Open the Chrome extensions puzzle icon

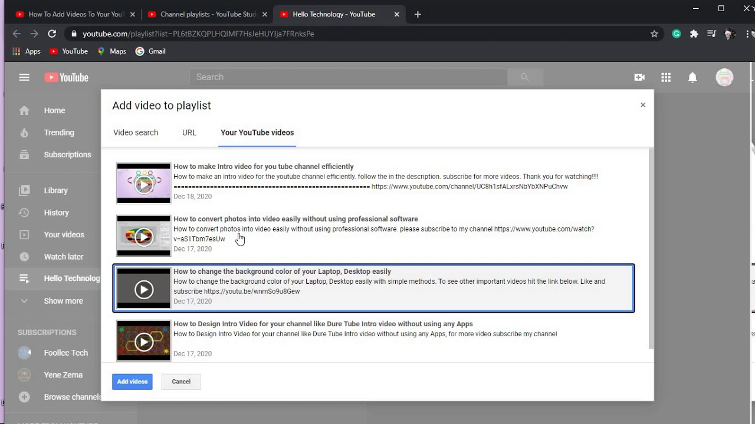click(x=694, y=34)
